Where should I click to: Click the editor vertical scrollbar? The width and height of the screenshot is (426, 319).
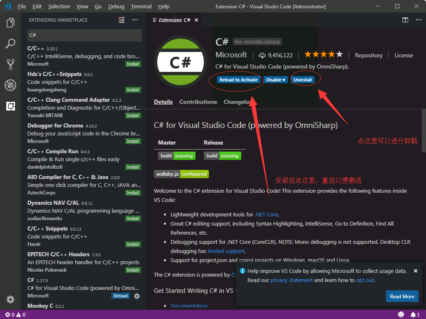pyautogui.click(x=424, y=131)
